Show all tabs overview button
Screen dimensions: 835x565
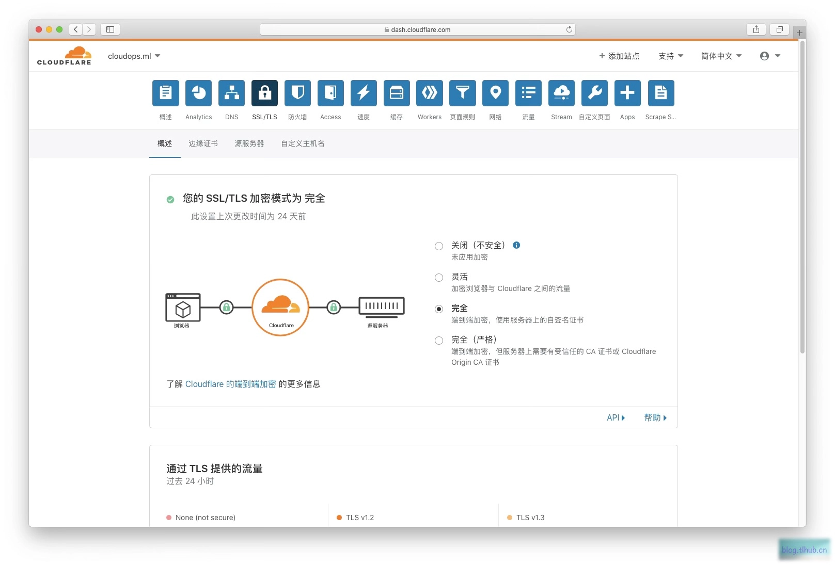(x=780, y=29)
